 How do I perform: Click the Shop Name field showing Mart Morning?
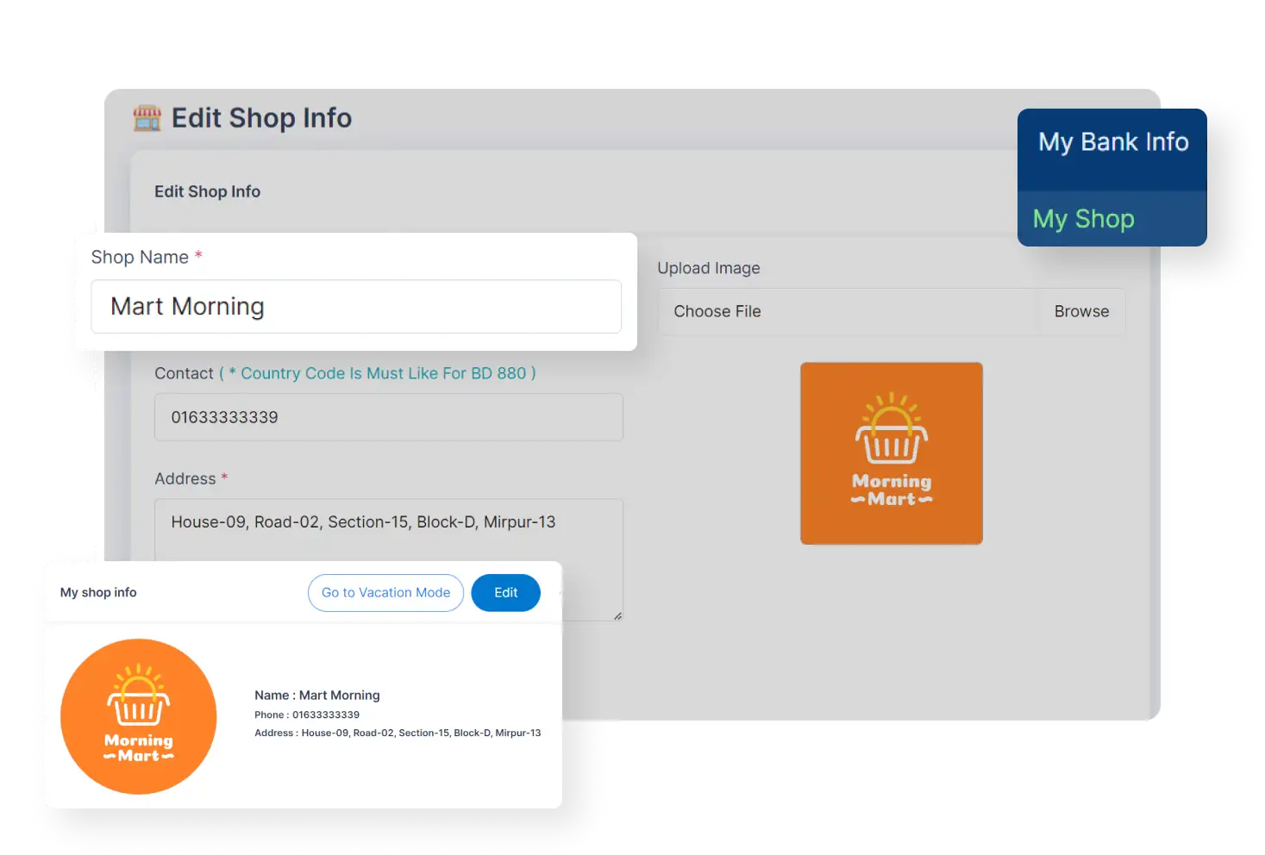click(x=356, y=307)
